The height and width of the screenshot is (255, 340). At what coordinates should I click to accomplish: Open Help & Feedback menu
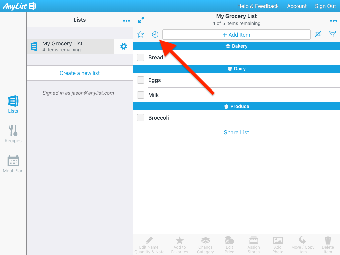click(x=258, y=6)
